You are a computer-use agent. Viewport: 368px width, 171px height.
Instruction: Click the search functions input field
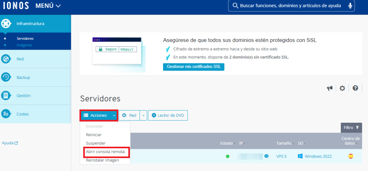[290, 6]
